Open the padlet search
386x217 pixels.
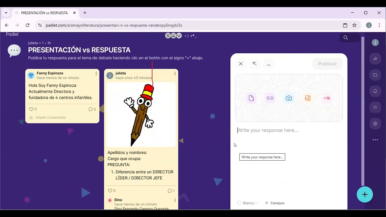(x=346, y=38)
